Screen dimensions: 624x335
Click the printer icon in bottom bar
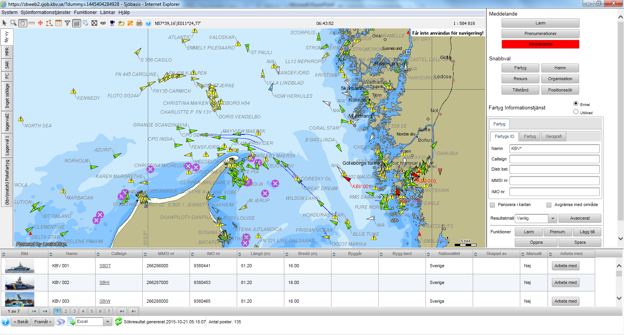click(60, 322)
